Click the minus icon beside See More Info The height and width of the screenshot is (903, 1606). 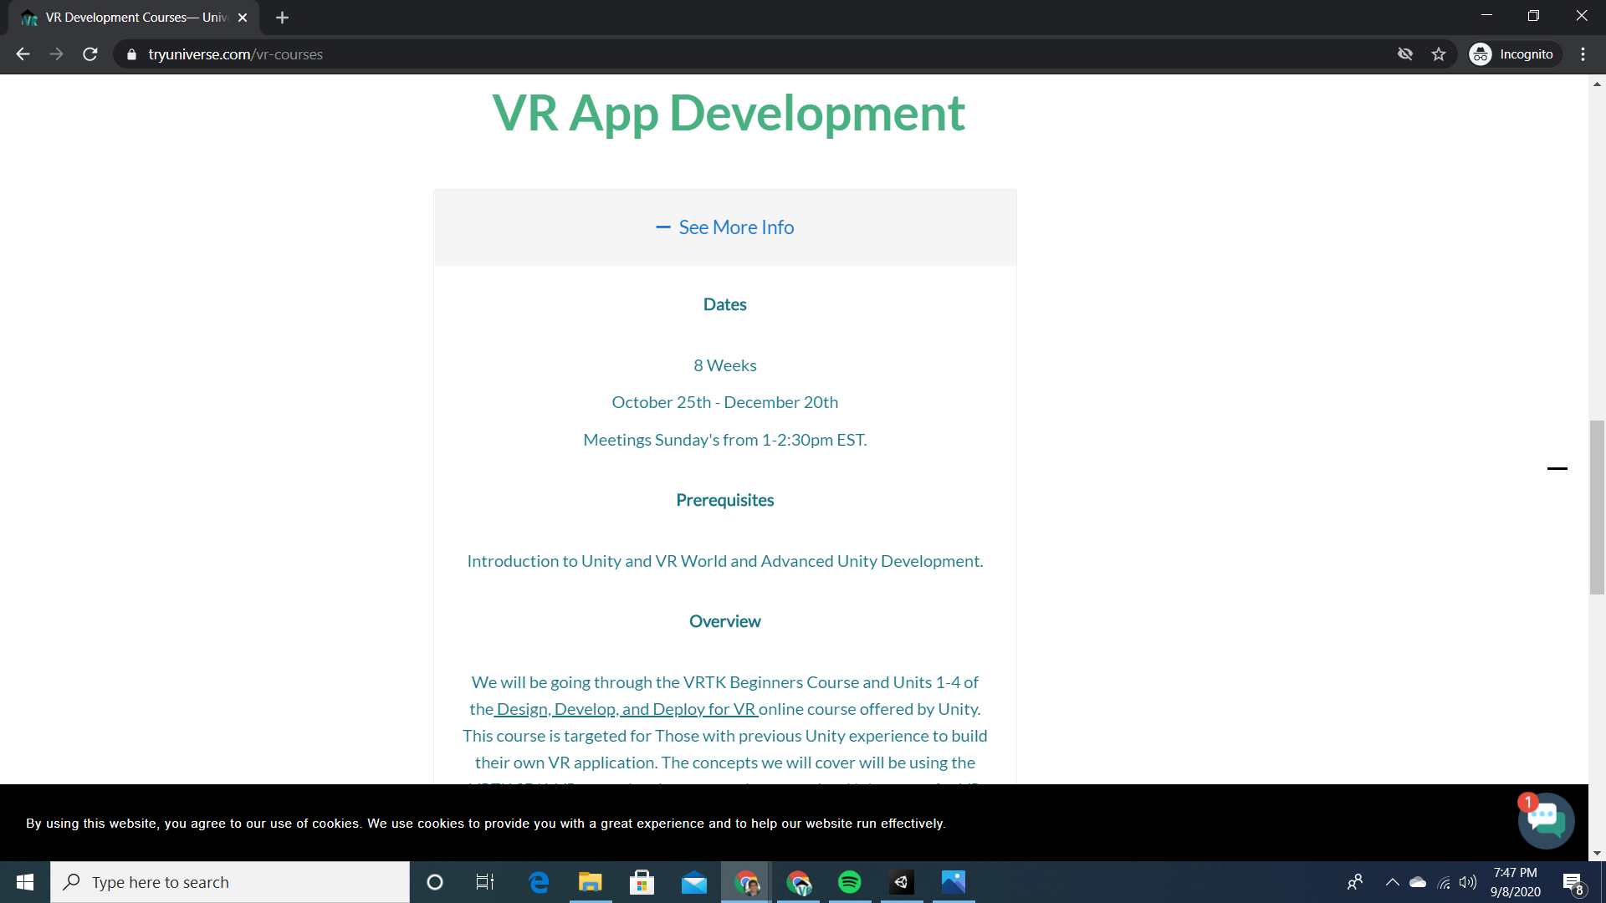(x=662, y=227)
